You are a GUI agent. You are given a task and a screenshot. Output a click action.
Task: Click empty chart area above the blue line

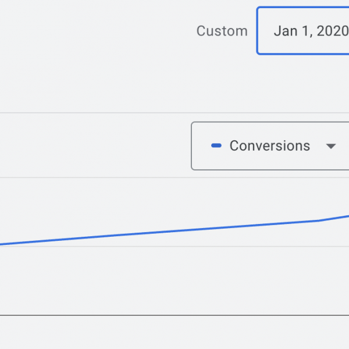pyautogui.click(x=116, y=204)
